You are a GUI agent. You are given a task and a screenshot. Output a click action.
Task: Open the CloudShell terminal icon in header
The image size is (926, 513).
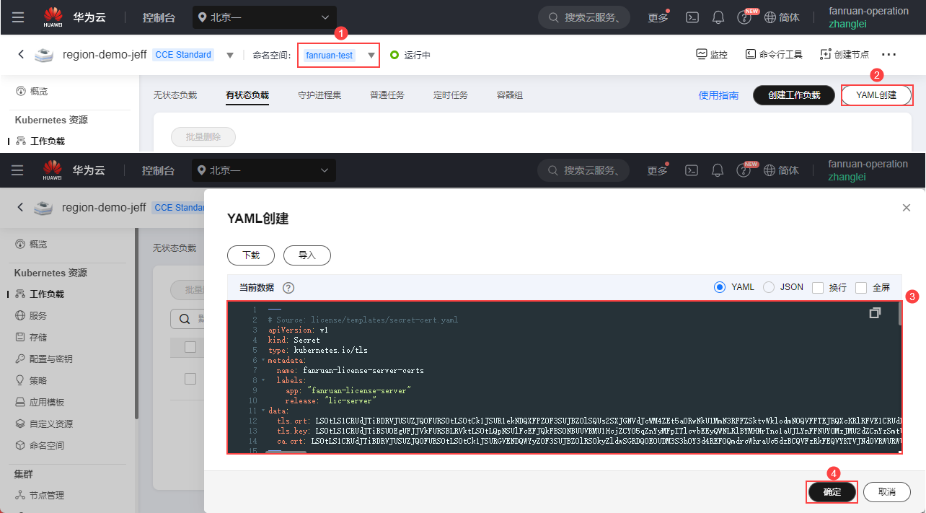click(692, 17)
